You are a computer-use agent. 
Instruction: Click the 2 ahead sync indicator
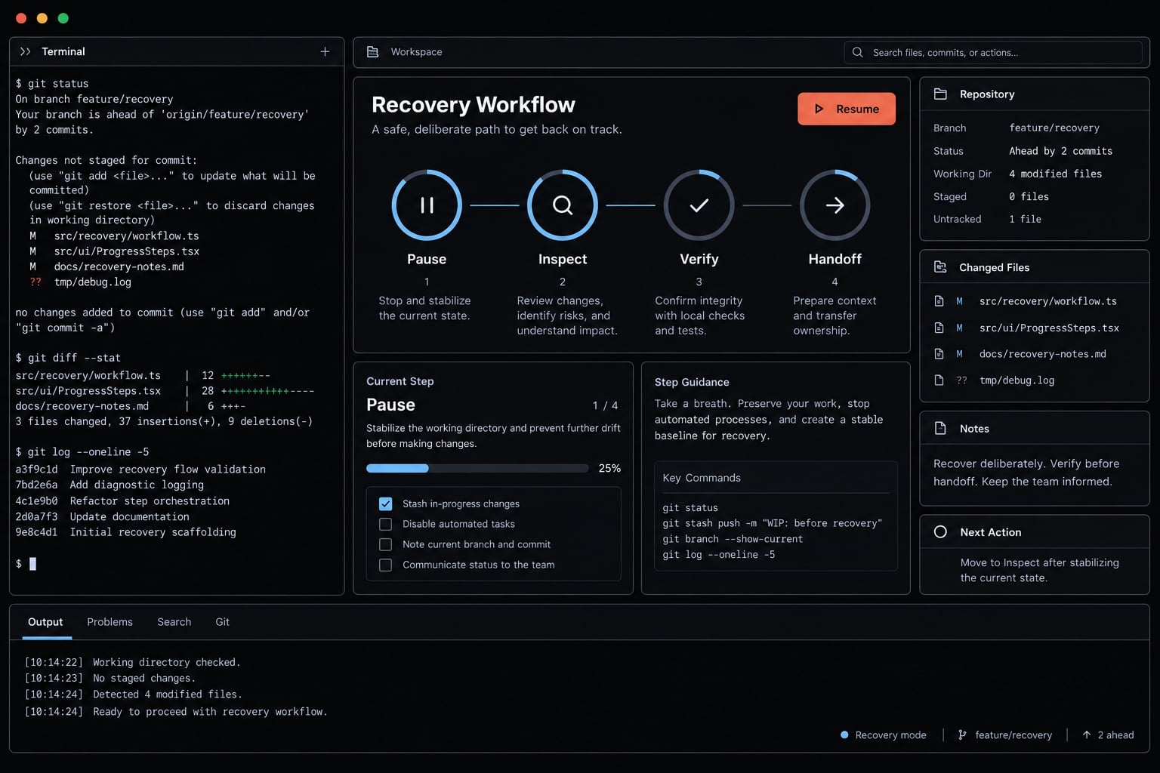coord(1108,735)
